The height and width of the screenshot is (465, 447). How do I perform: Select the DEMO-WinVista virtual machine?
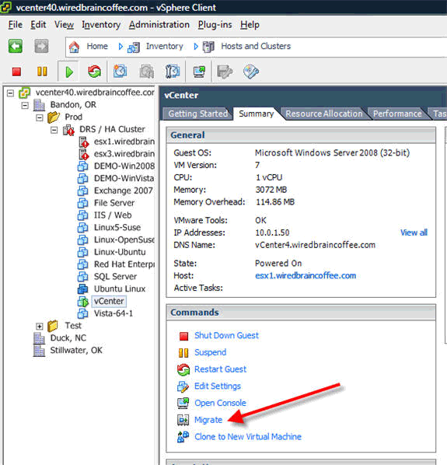point(124,179)
